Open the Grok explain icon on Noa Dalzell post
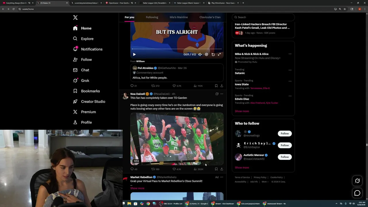 point(217,94)
